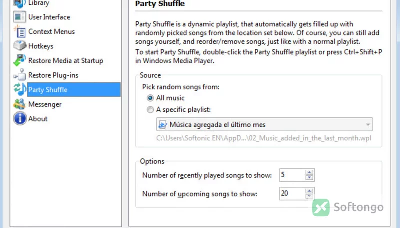Increase upcoming songs count
This screenshot has width=400, height=228.
[x=309, y=191]
